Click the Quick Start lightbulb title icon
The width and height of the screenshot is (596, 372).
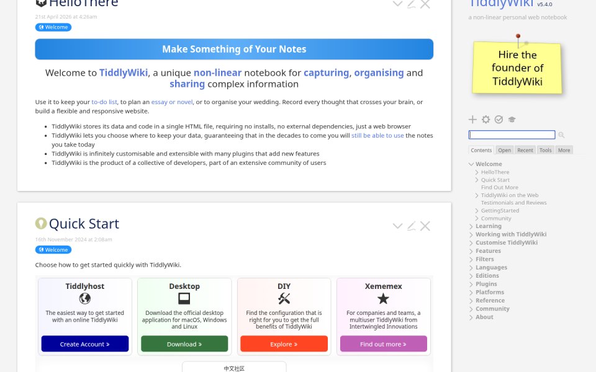[41, 224]
